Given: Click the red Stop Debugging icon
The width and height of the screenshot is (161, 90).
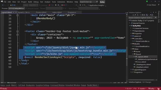Looking at the screenshot, I should (x=64, y=5).
